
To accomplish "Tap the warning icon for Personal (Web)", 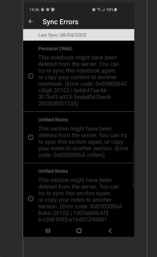I will point(31,76).
